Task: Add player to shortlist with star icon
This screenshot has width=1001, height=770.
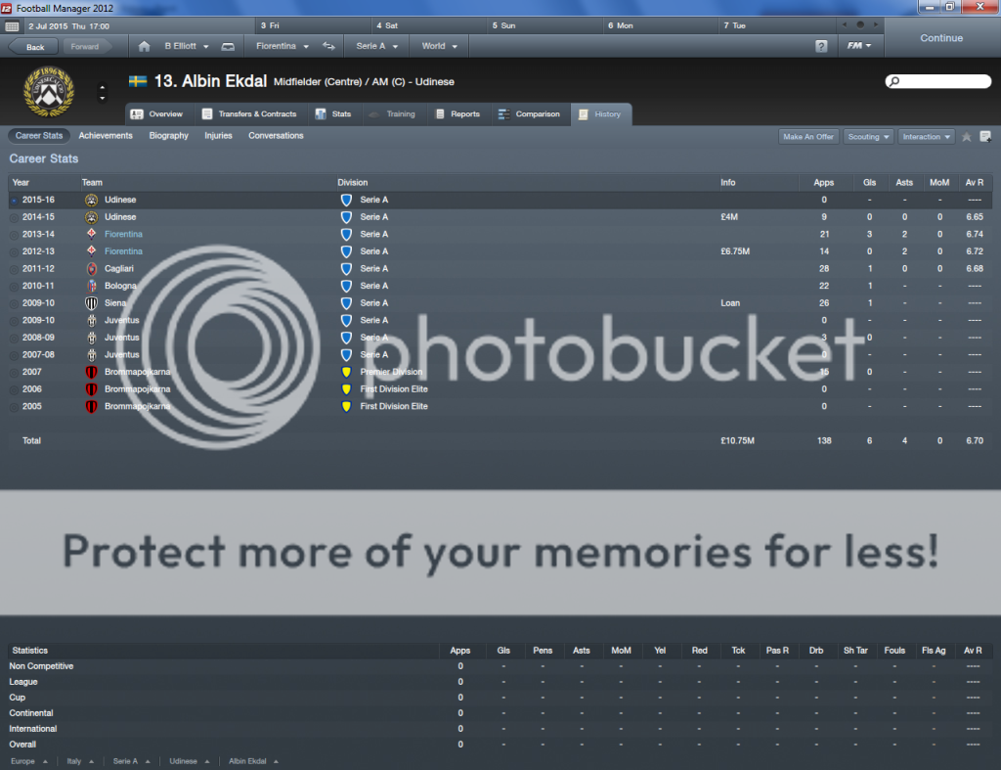Action: pos(967,137)
